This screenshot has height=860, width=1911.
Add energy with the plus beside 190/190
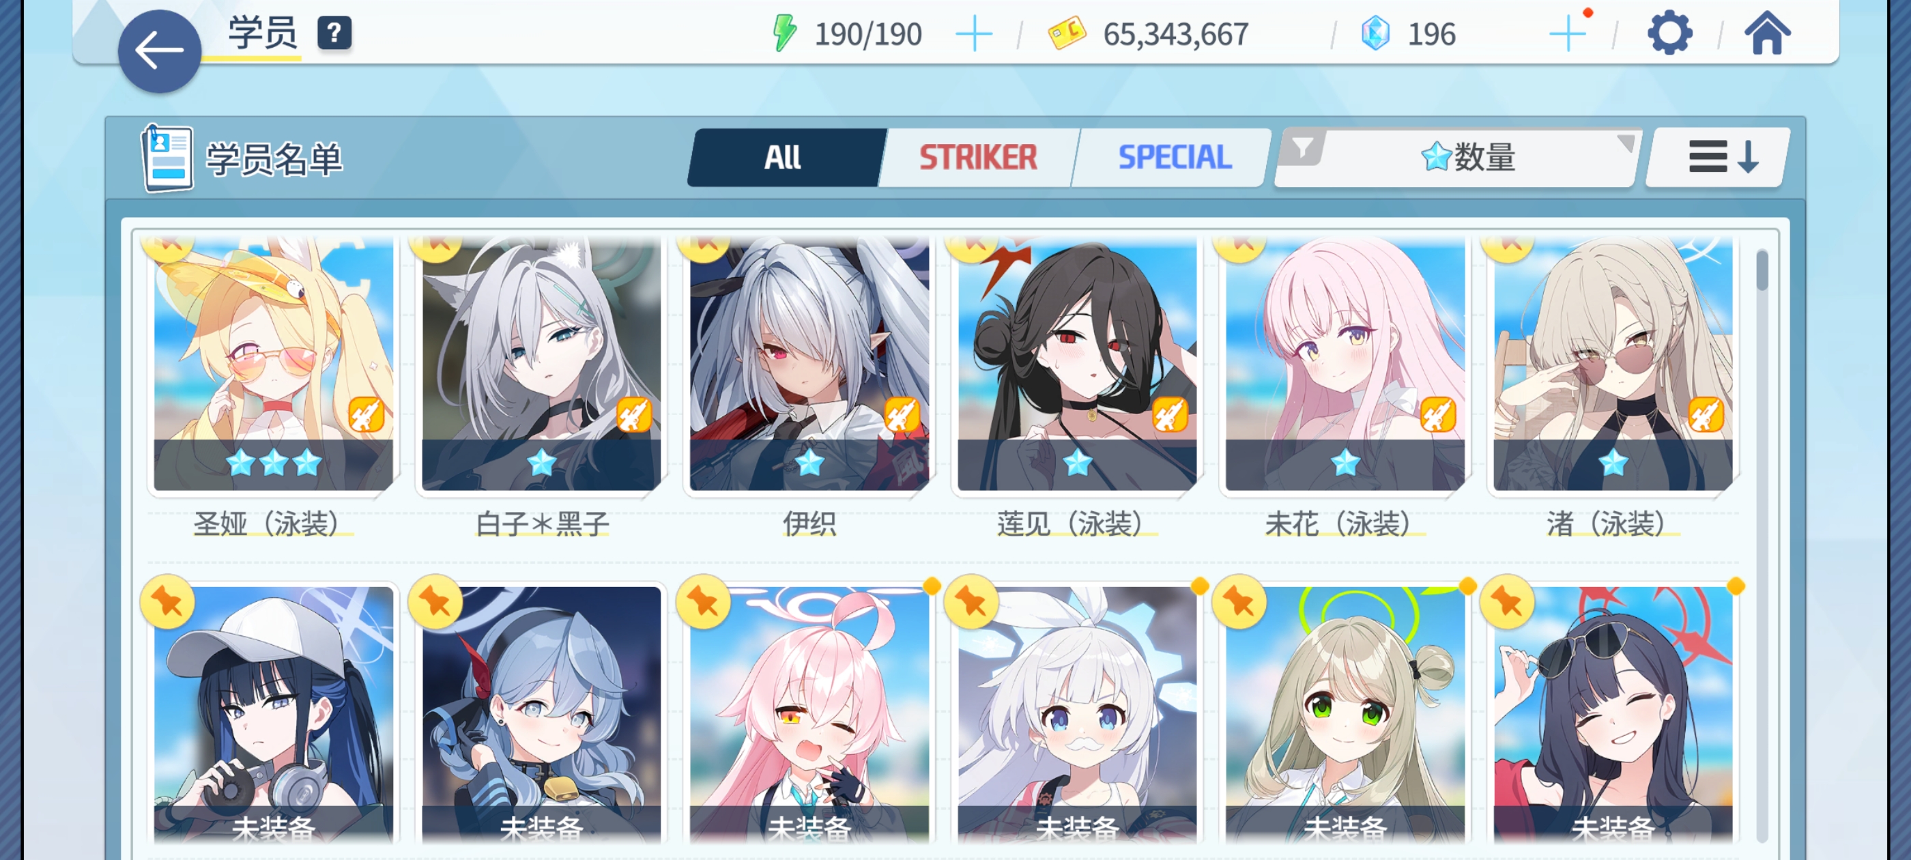click(973, 34)
